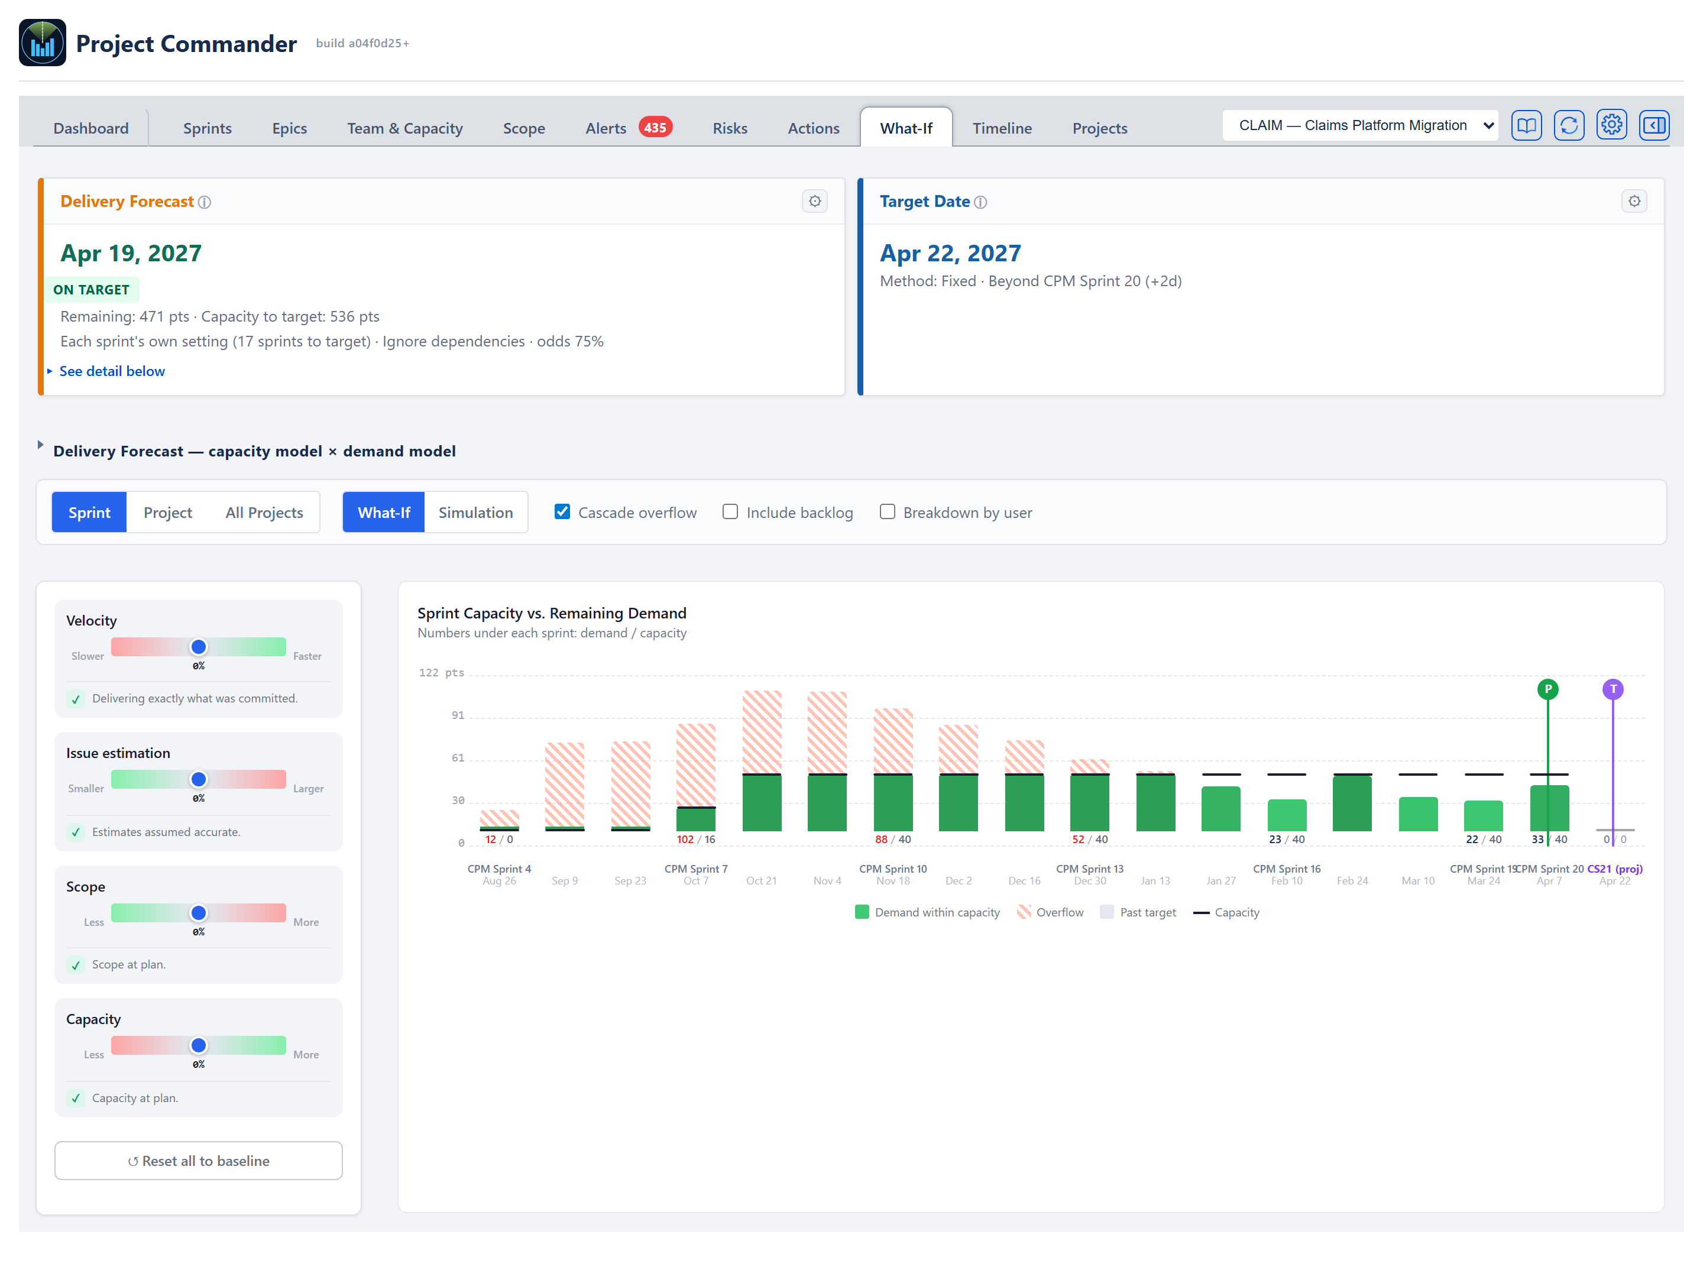Click the Velocity slider handle
1703x1270 pixels.
(x=198, y=647)
